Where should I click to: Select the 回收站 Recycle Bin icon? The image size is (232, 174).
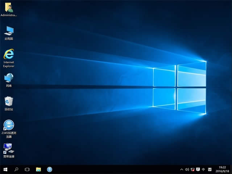(9, 103)
